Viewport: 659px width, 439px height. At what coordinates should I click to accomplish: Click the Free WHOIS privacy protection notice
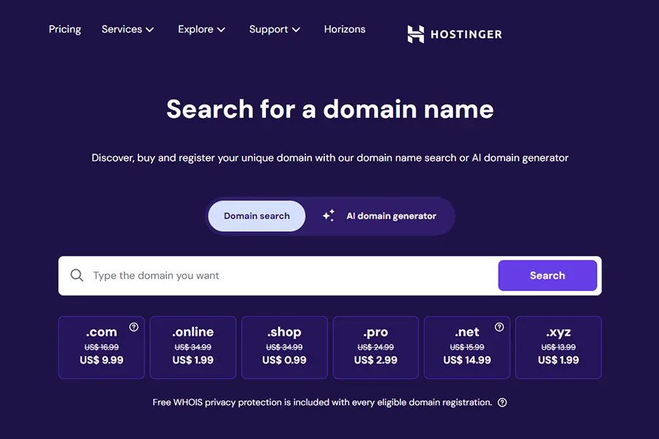(x=322, y=402)
